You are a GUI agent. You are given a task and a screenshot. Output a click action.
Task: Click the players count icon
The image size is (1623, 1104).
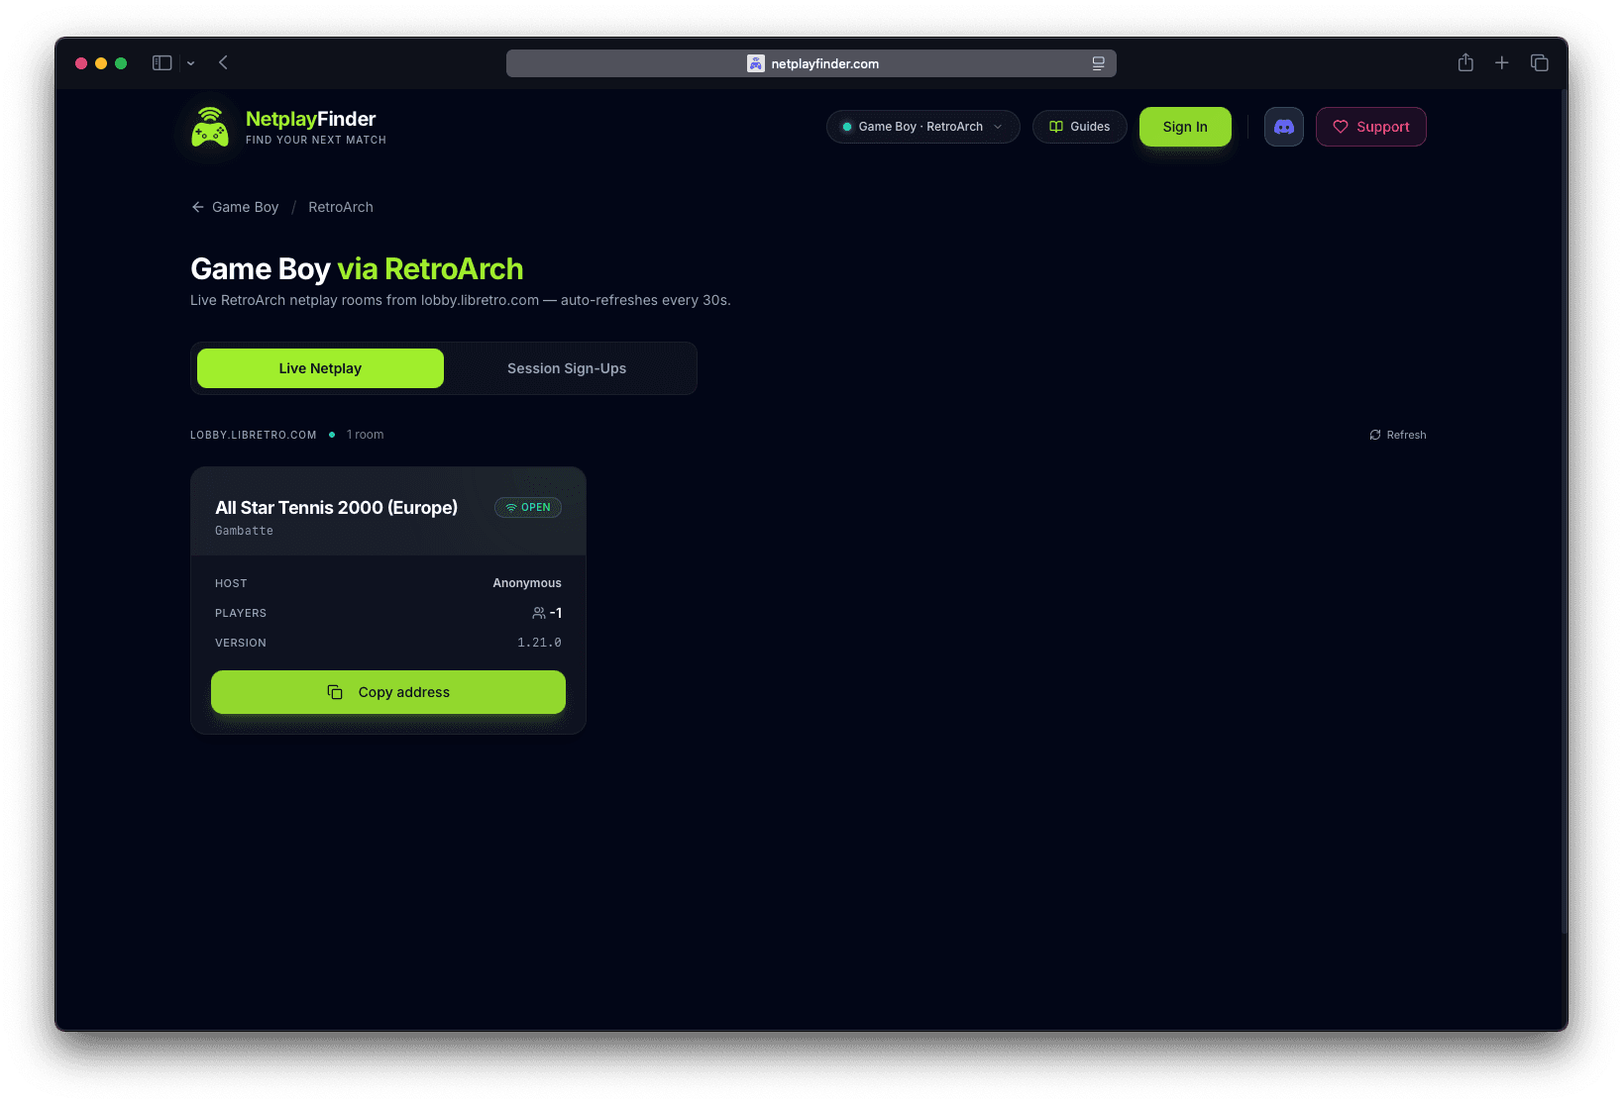pos(538,613)
